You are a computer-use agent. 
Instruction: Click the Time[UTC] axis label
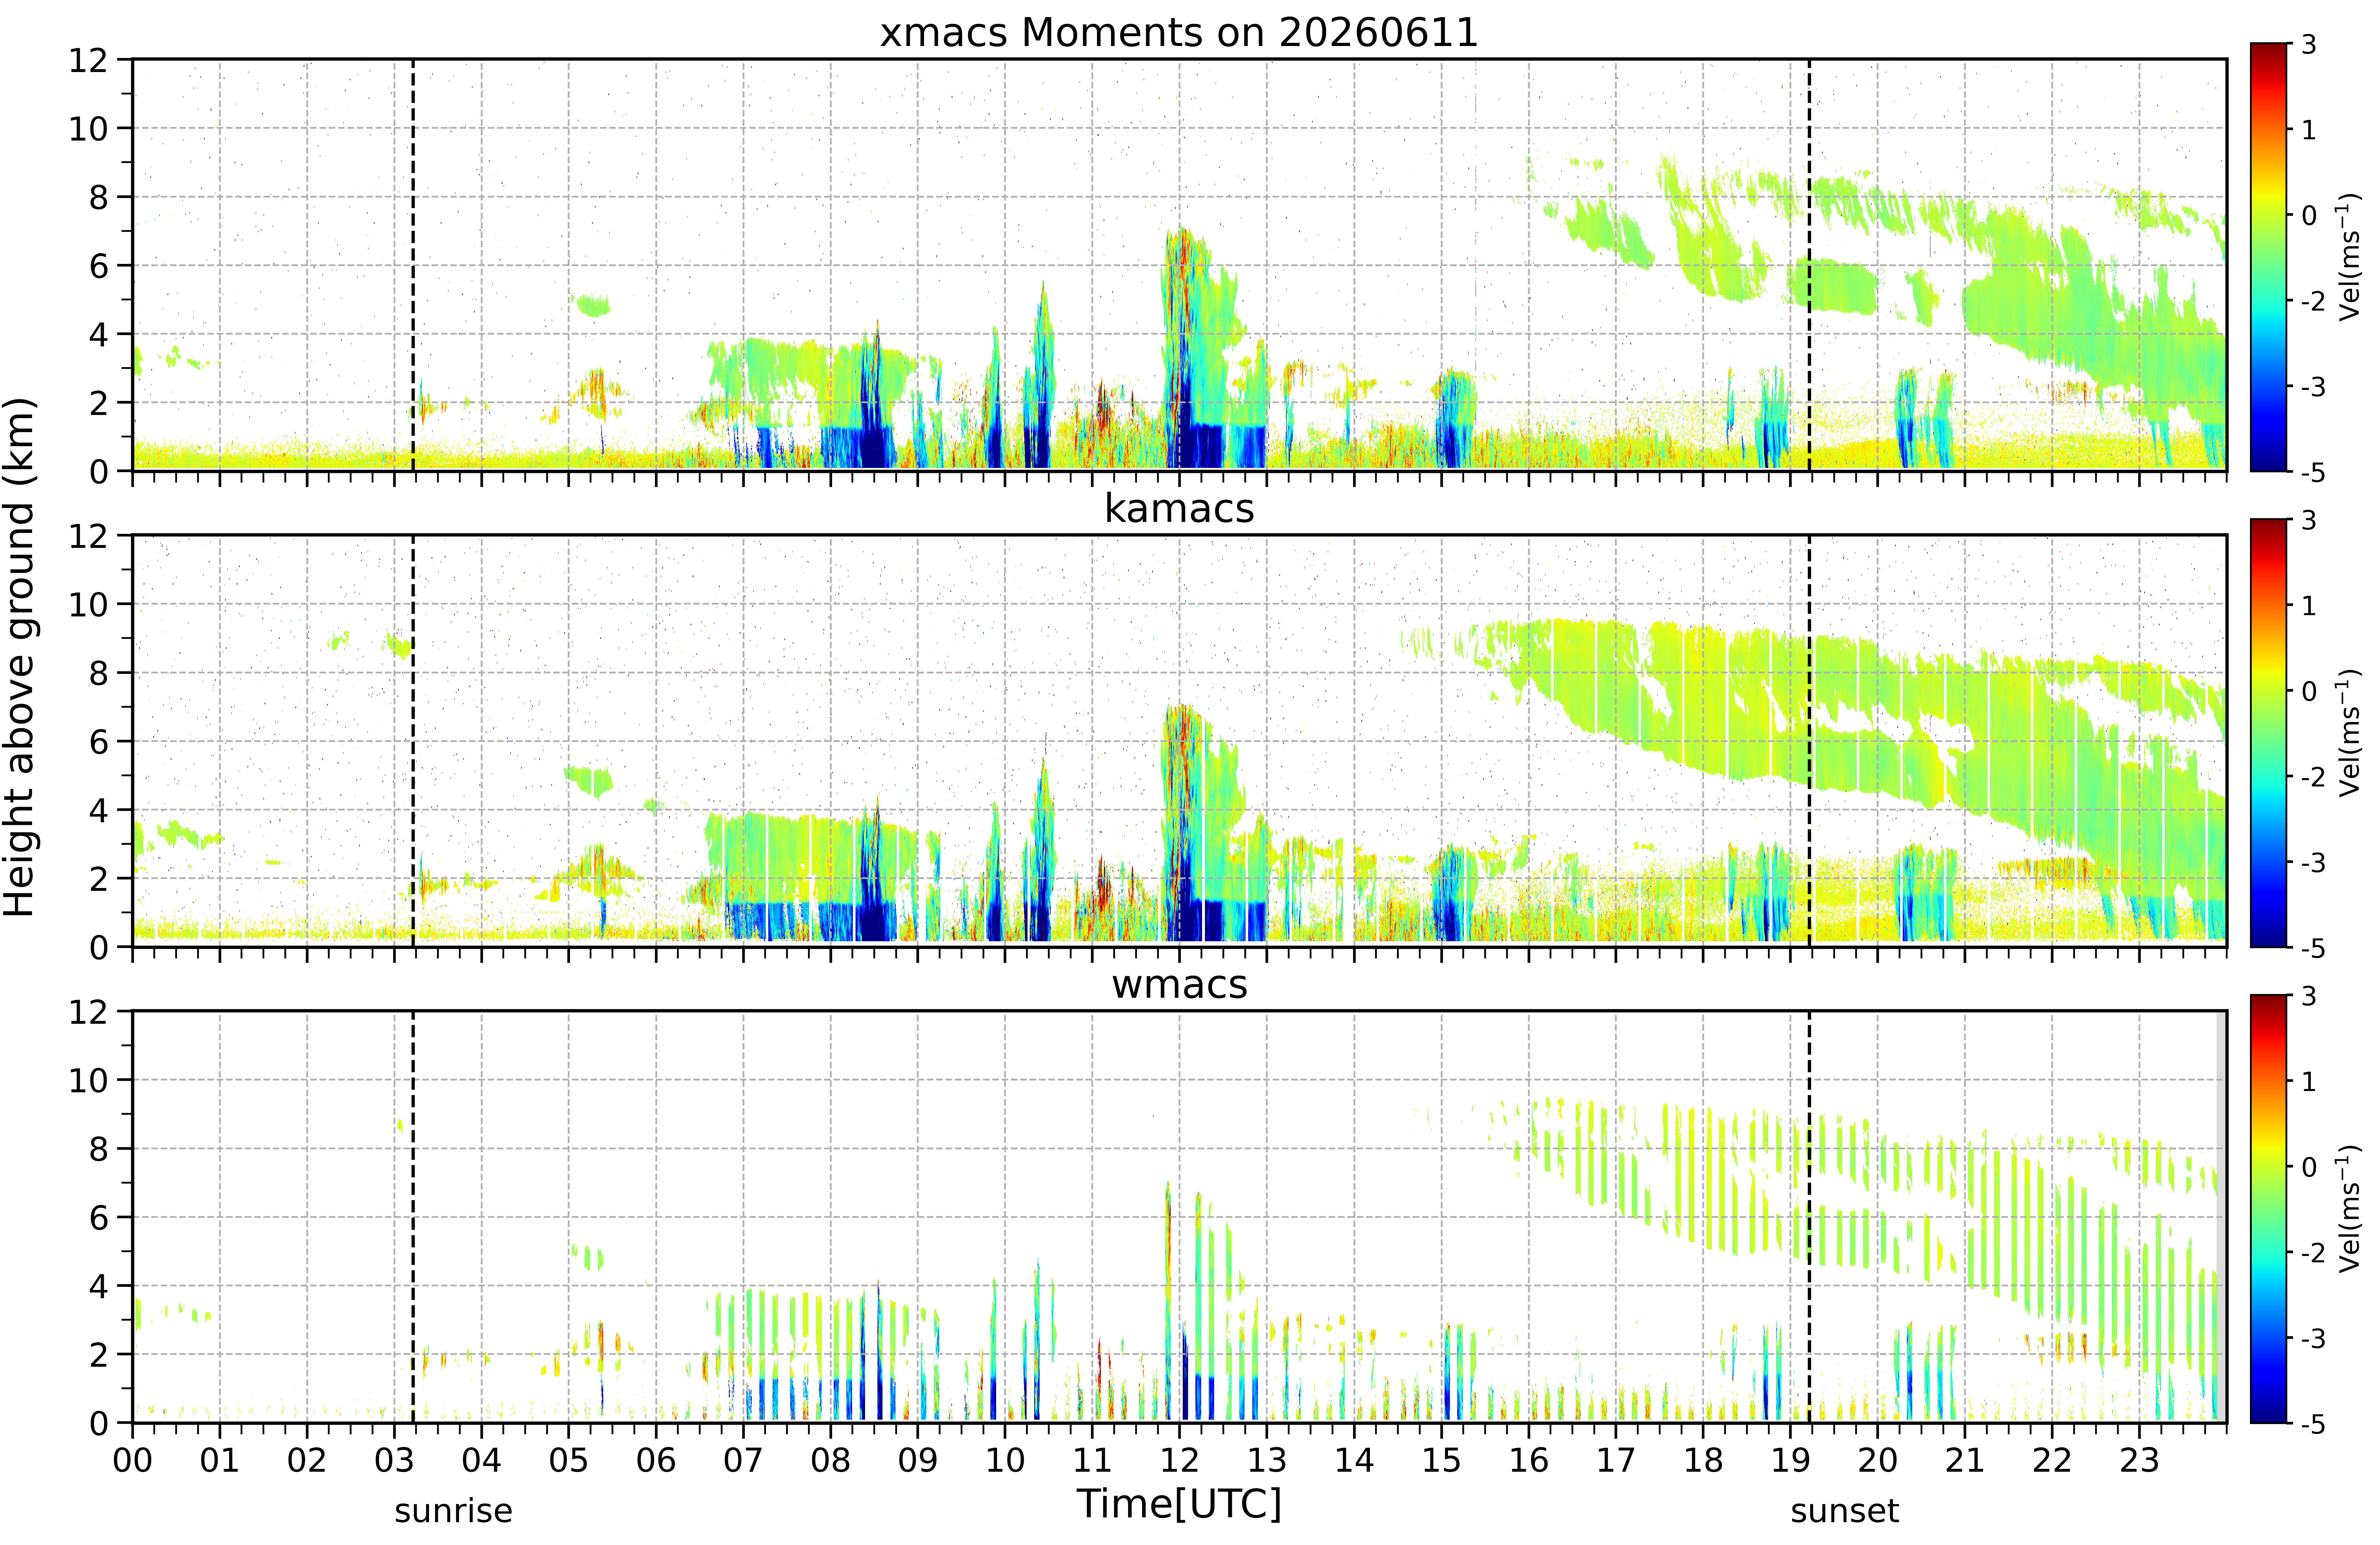point(1179,1503)
